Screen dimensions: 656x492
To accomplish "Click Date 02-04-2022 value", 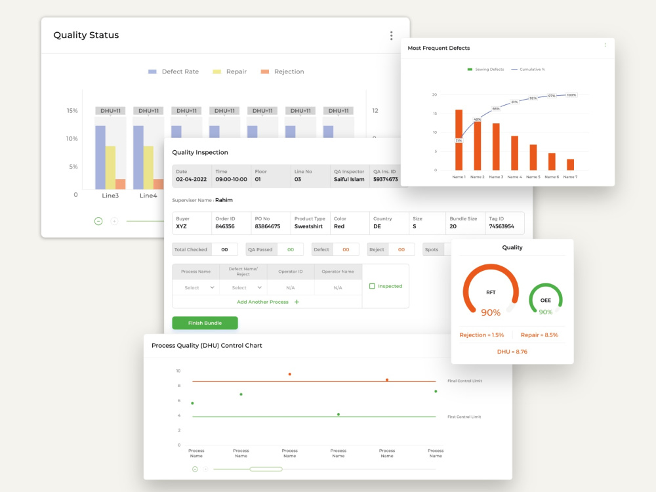I will 191,179.
